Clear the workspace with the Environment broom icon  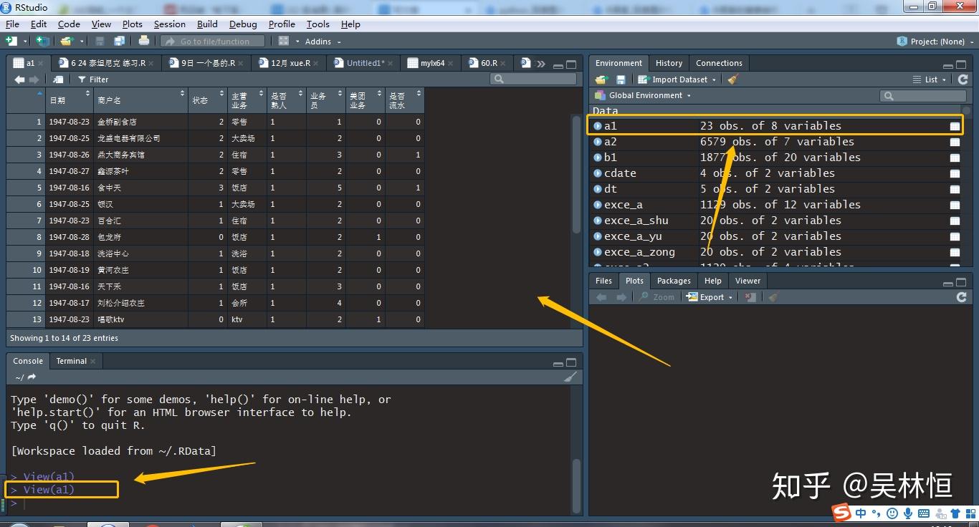(732, 79)
